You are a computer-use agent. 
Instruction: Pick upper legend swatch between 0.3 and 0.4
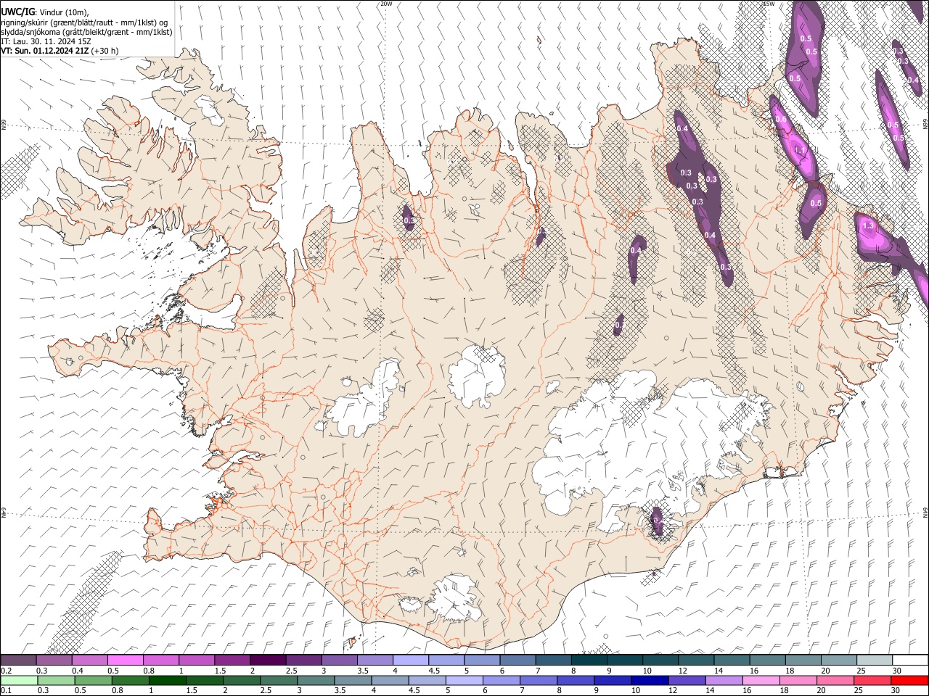click(54, 660)
